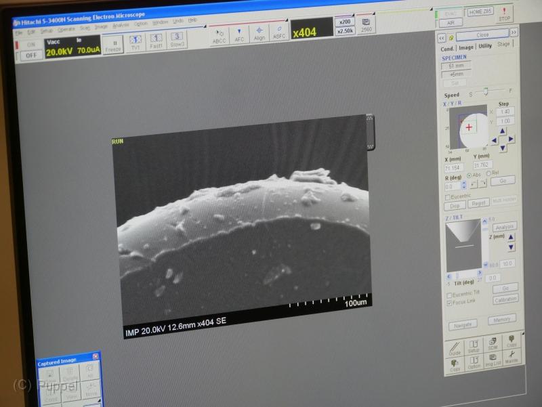Click Go next to R (deg)
This screenshot has width=542, height=407.
coord(503,181)
